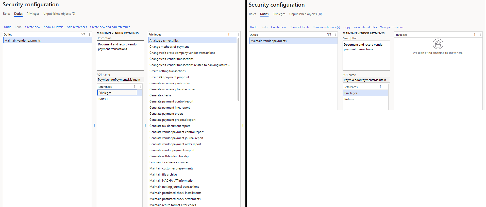Click Undo in the left window

[x=8, y=27]
